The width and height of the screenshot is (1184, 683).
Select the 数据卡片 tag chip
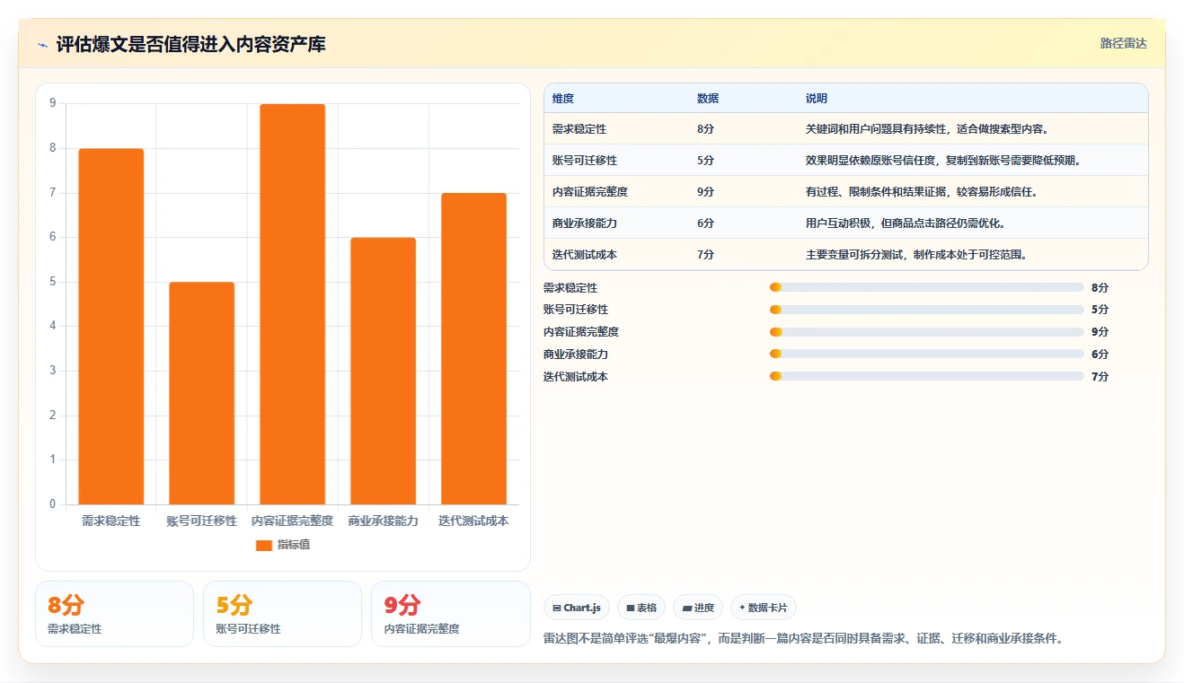[764, 608]
